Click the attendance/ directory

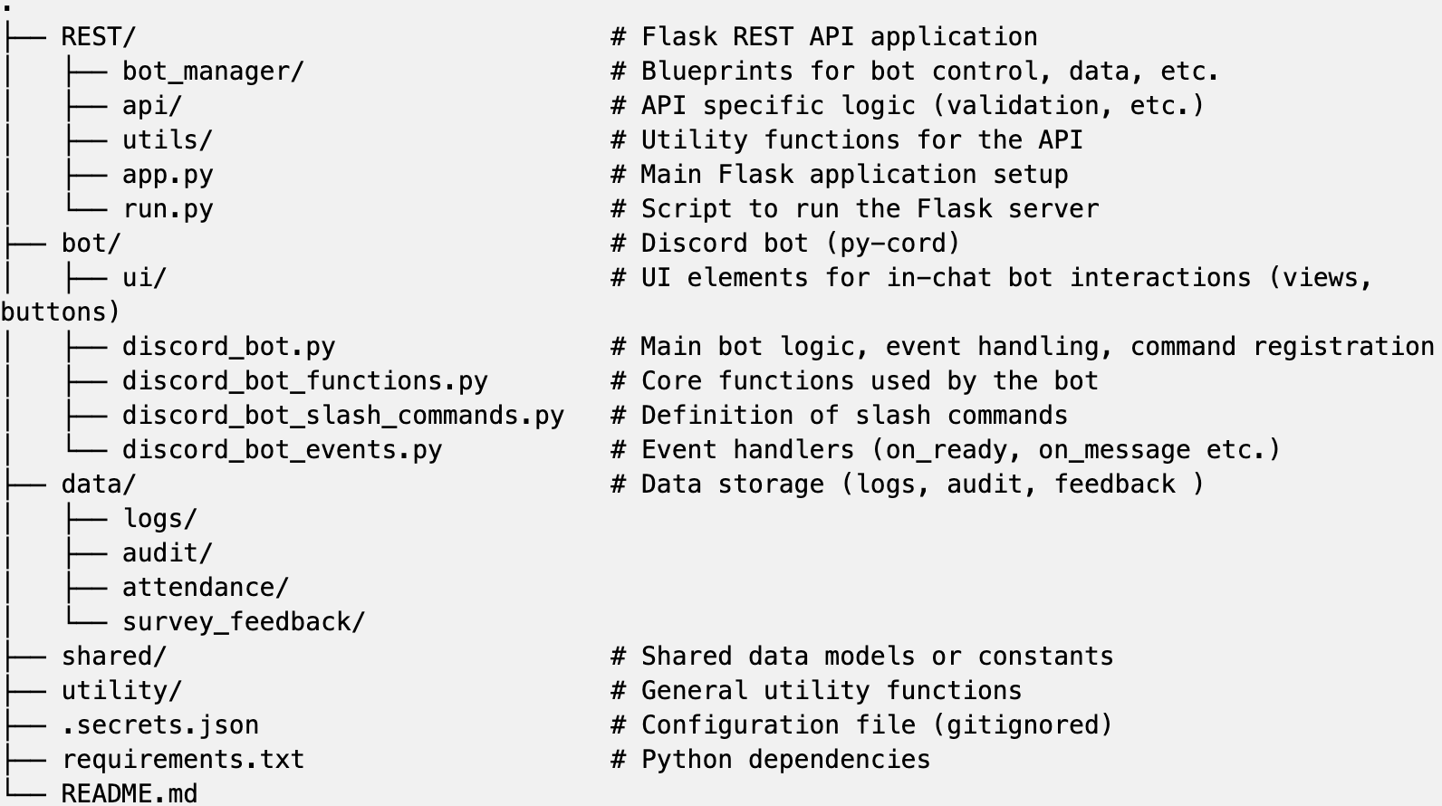[206, 588]
